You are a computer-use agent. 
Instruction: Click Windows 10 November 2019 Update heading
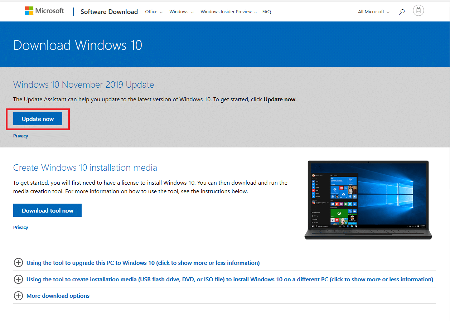point(84,85)
